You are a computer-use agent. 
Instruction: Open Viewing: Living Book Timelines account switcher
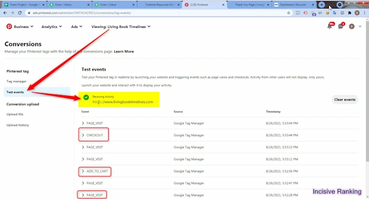coord(121,27)
